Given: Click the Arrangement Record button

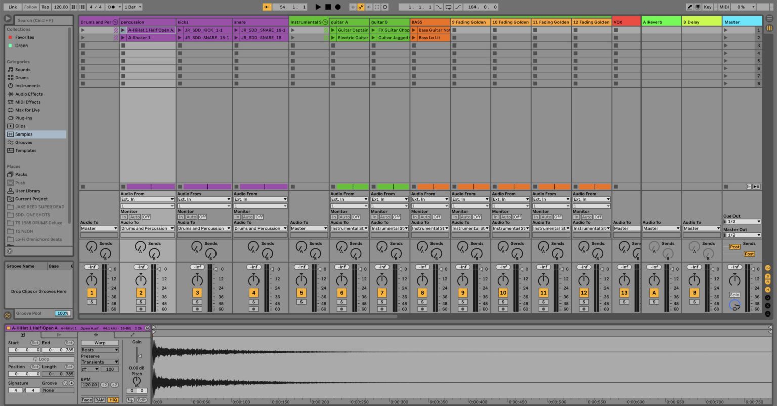Looking at the screenshot, I should [x=338, y=7].
